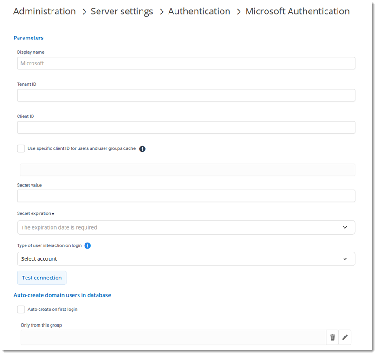Click the Secret value input field
Screen dimensions: 377x355
[186, 196]
